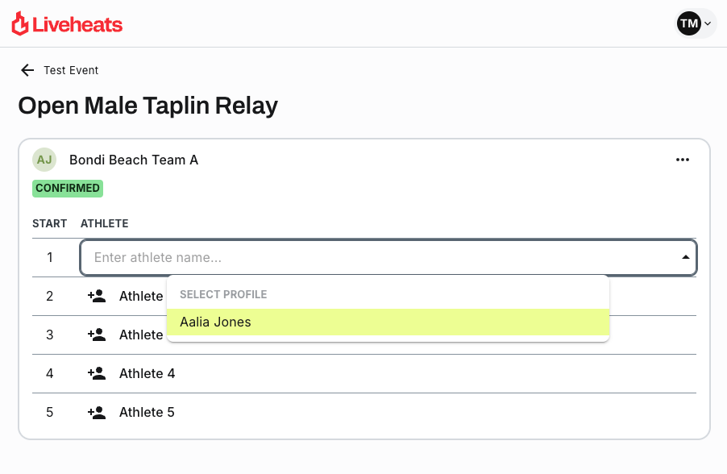This screenshot has width=727, height=474.
Task: Click the add-person icon for Athlete 4
Action: click(x=97, y=373)
